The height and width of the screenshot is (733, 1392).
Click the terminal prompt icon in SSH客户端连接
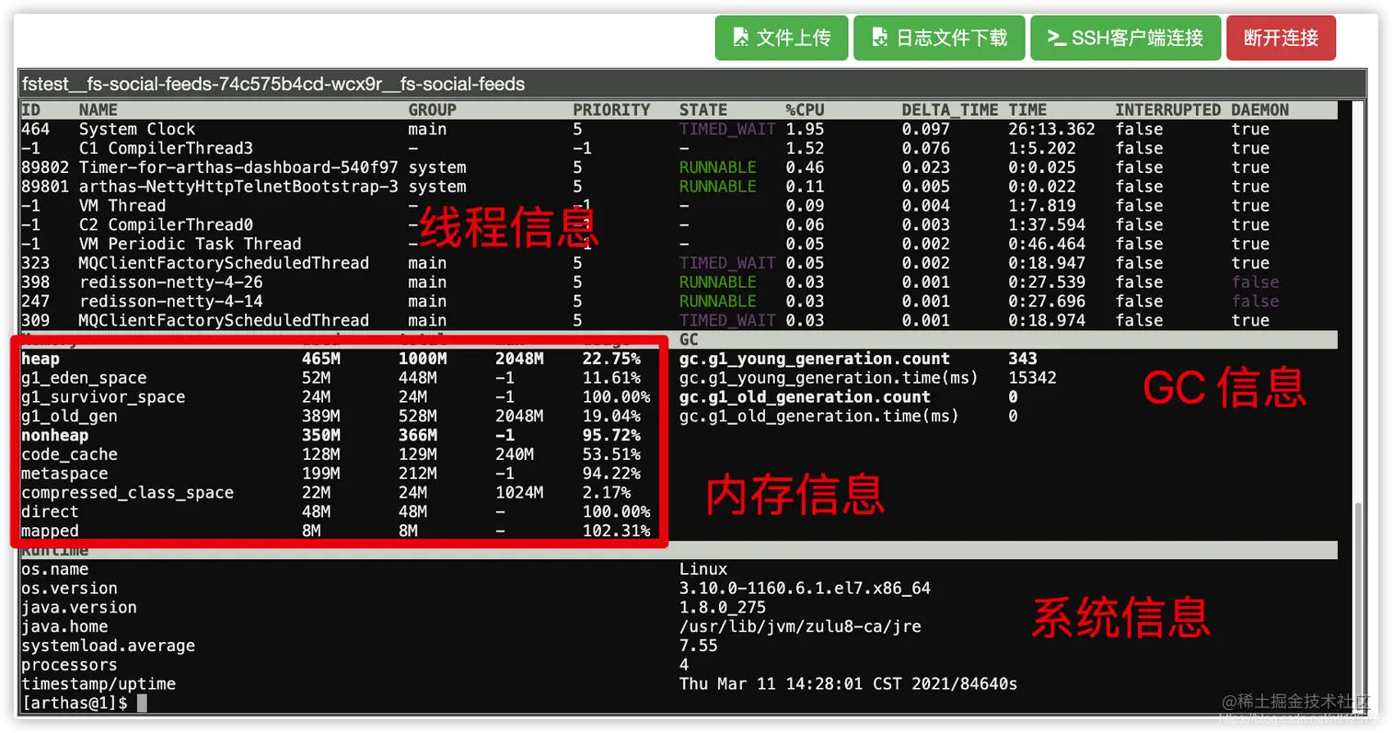(x=1055, y=38)
